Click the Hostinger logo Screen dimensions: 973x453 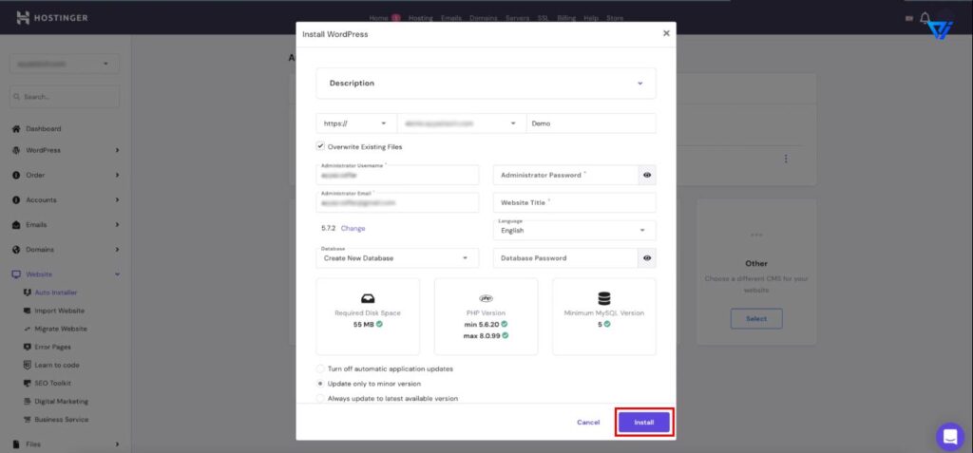pos(52,17)
